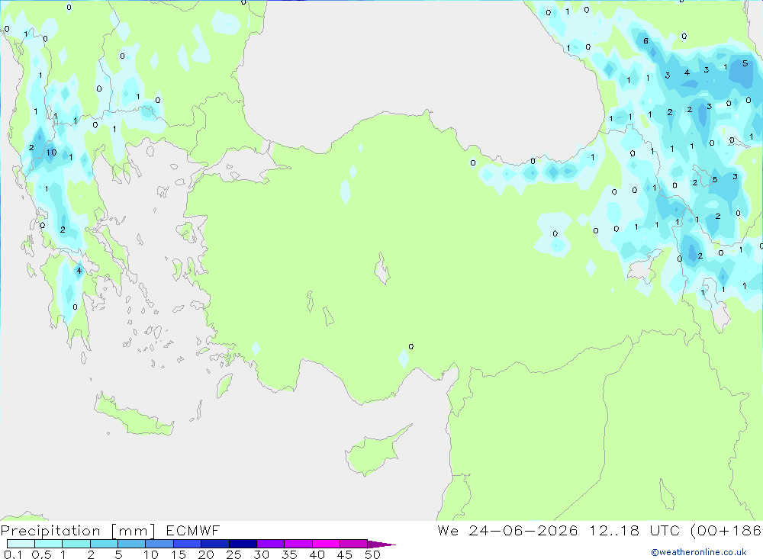Select the 25–30 mm legend color swatch

point(243,544)
